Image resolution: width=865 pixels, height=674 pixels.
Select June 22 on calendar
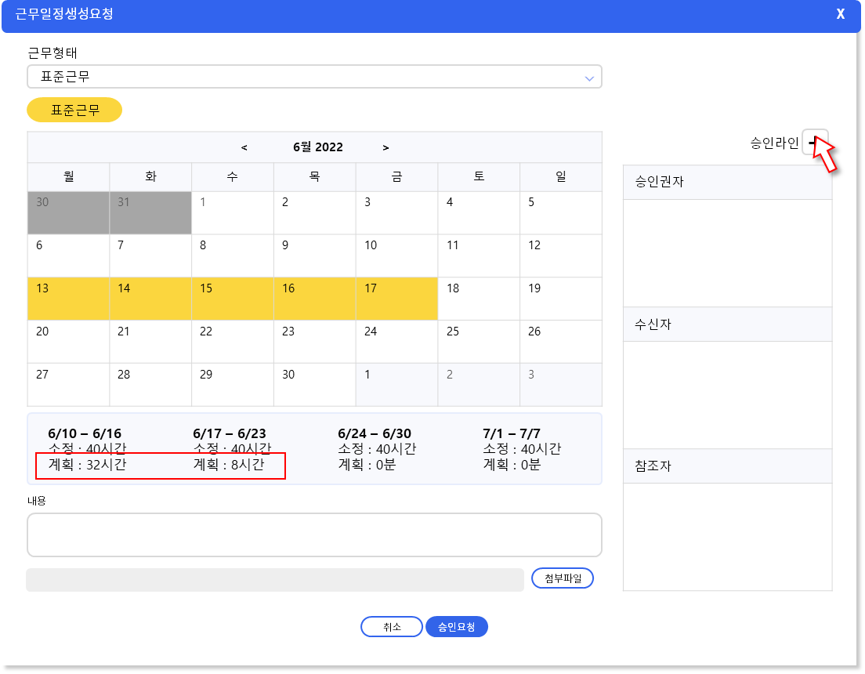click(x=233, y=342)
